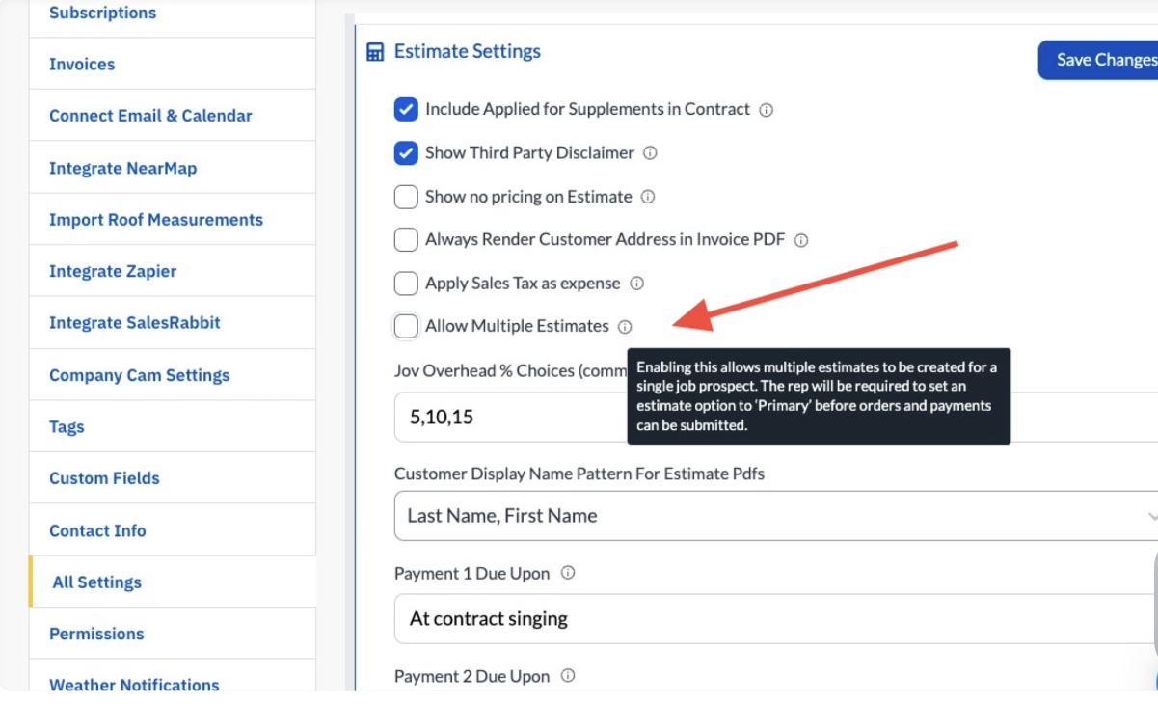Click the Payment 1 Due Upon text field
Image resolution: width=1158 pixels, height=704 pixels.
pos(776,619)
